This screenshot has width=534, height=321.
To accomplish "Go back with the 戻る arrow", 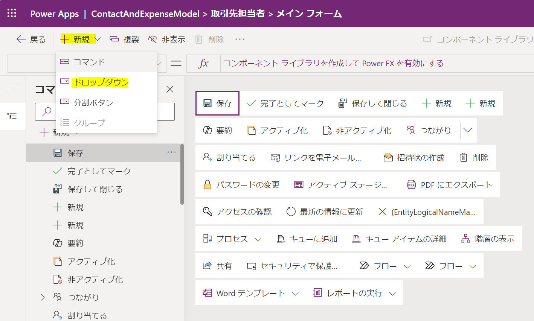I will (31, 39).
